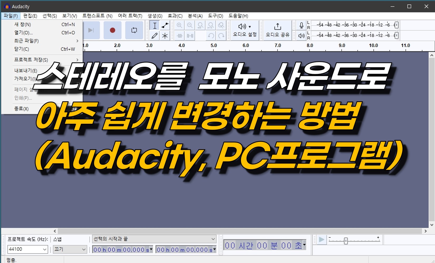
Task: Open the 효과(C) menu
Action: pyautogui.click(x=175, y=16)
